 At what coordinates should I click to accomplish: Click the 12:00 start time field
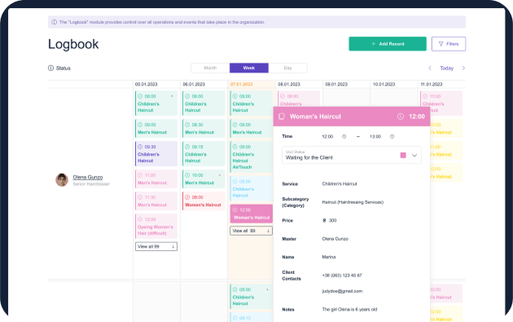(x=327, y=137)
